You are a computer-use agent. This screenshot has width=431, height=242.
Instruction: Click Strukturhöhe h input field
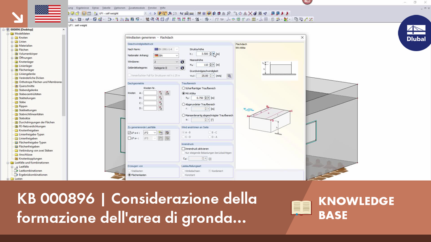(x=203, y=54)
